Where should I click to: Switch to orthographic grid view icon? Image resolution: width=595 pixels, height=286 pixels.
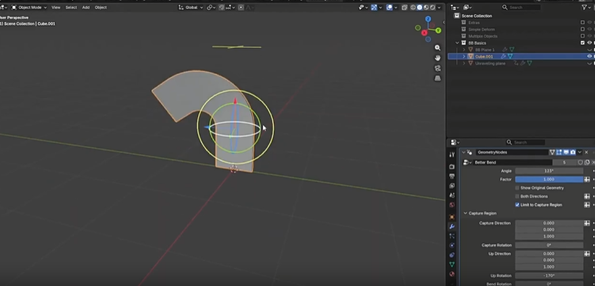coord(437,78)
